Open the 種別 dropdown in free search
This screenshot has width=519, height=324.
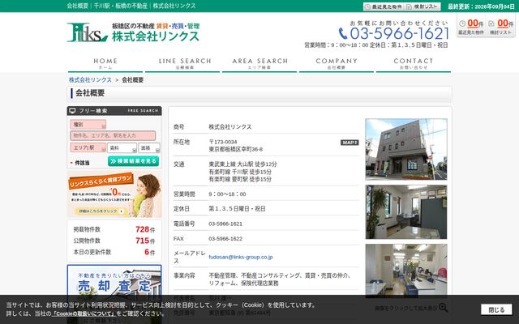pos(88,125)
